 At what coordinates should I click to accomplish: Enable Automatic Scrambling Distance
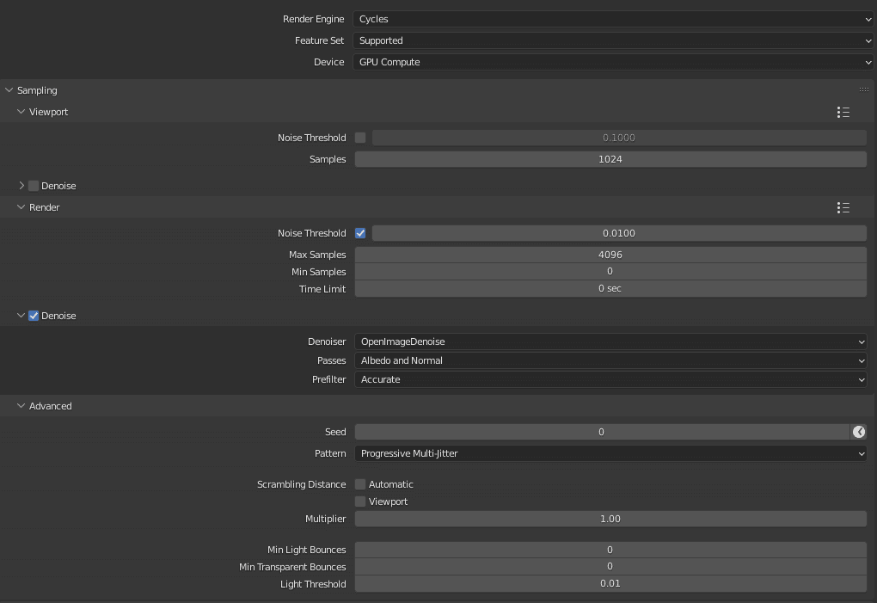(x=360, y=484)
